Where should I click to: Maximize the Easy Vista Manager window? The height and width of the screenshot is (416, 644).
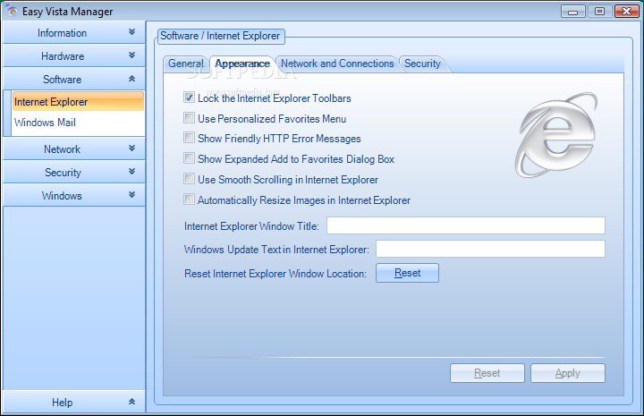click(x=599, y=12)
